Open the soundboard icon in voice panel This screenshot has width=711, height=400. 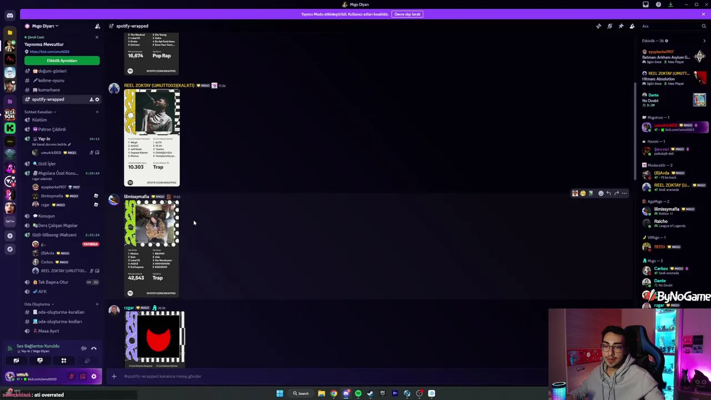click(87, 361)
